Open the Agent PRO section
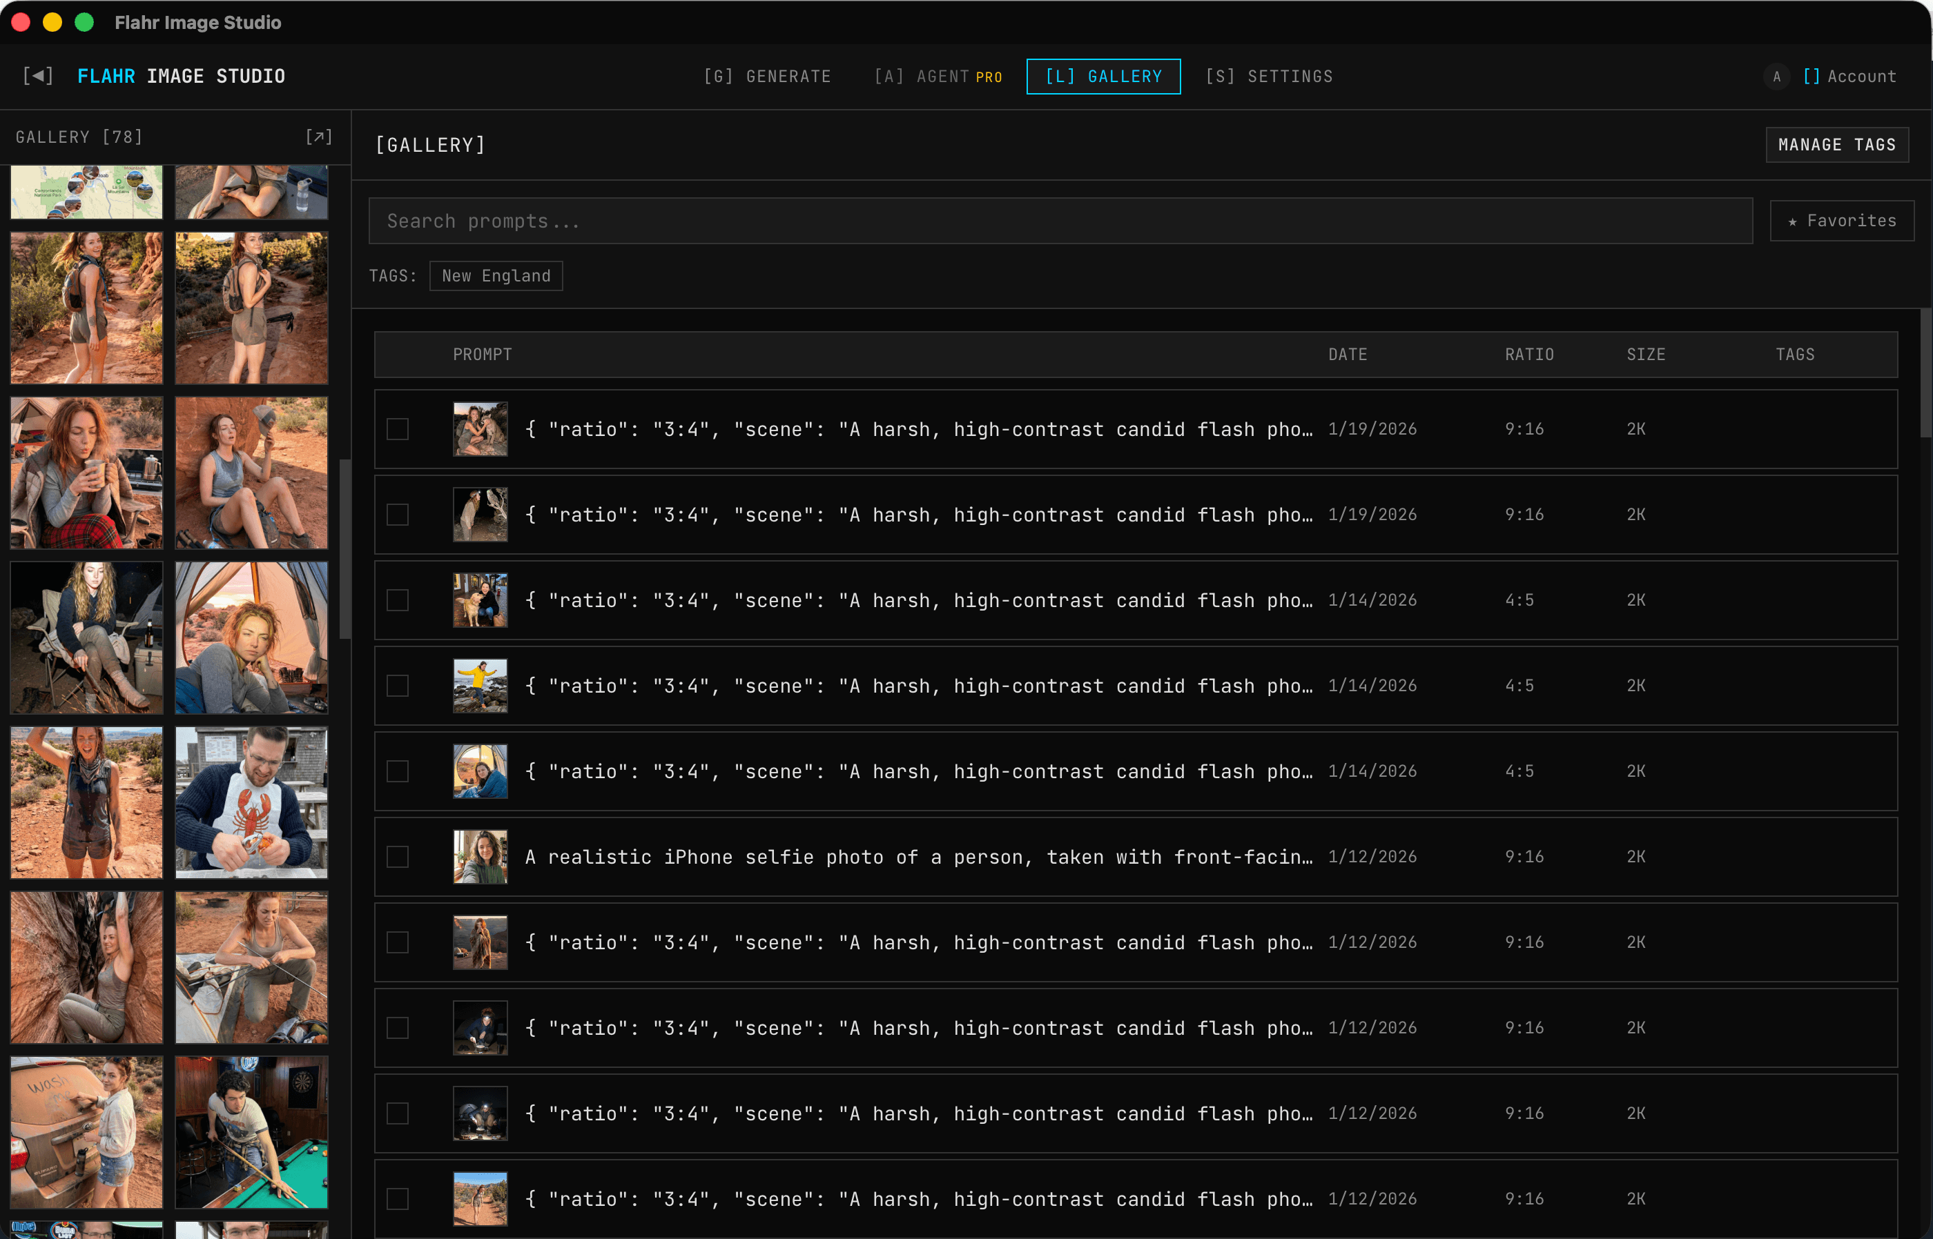 937,77
